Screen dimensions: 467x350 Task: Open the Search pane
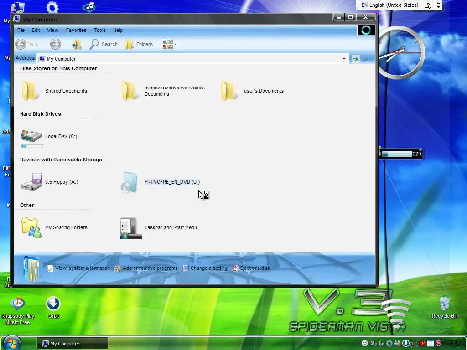tap(104, 44)
